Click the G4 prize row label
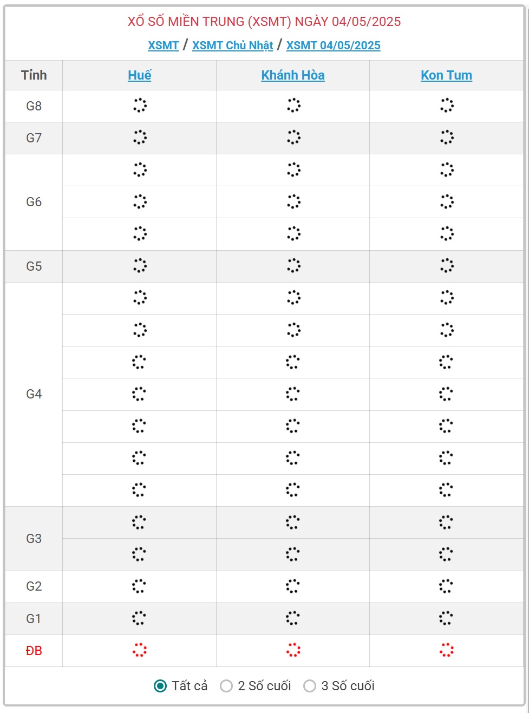529x713 pixels. click(34, 394)
